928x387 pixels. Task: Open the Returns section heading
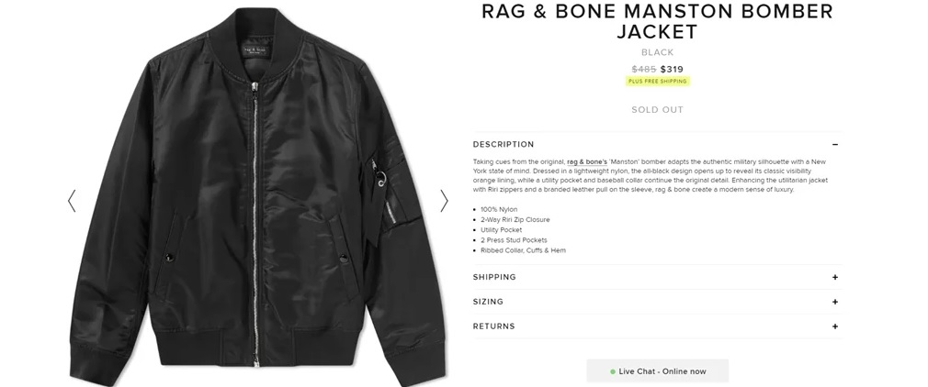(494, 326)
